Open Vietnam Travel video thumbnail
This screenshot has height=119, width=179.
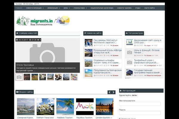pos(45,107)
